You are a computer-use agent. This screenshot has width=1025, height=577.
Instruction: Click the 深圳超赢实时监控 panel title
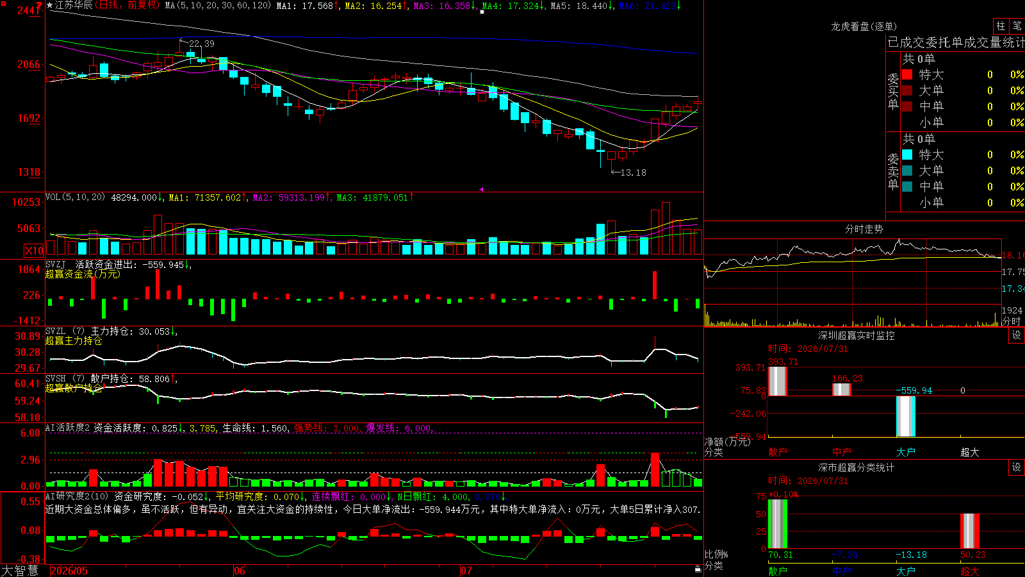click(856, 335)
